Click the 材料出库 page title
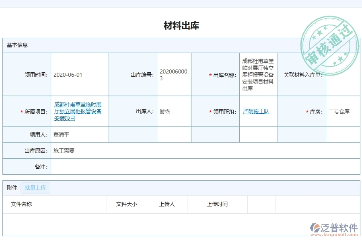Image resolution: width=362 pixels, height=241 pixels. pos(181,26)
